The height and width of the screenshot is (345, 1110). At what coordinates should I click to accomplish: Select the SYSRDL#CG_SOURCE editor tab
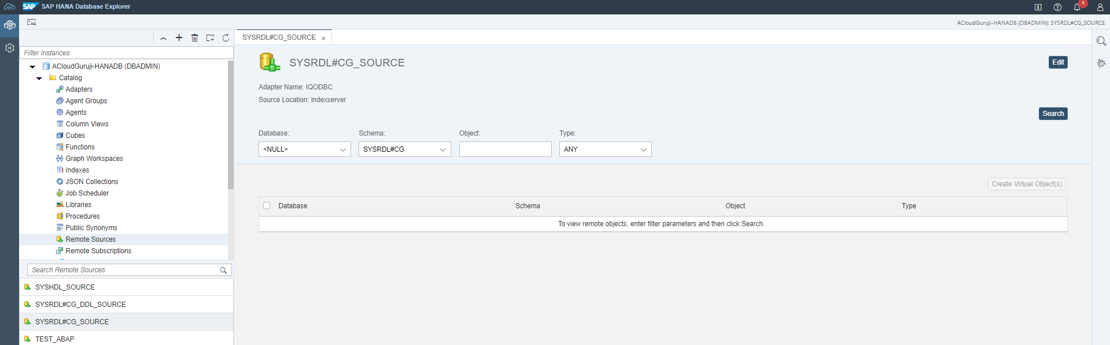[279, 37]
